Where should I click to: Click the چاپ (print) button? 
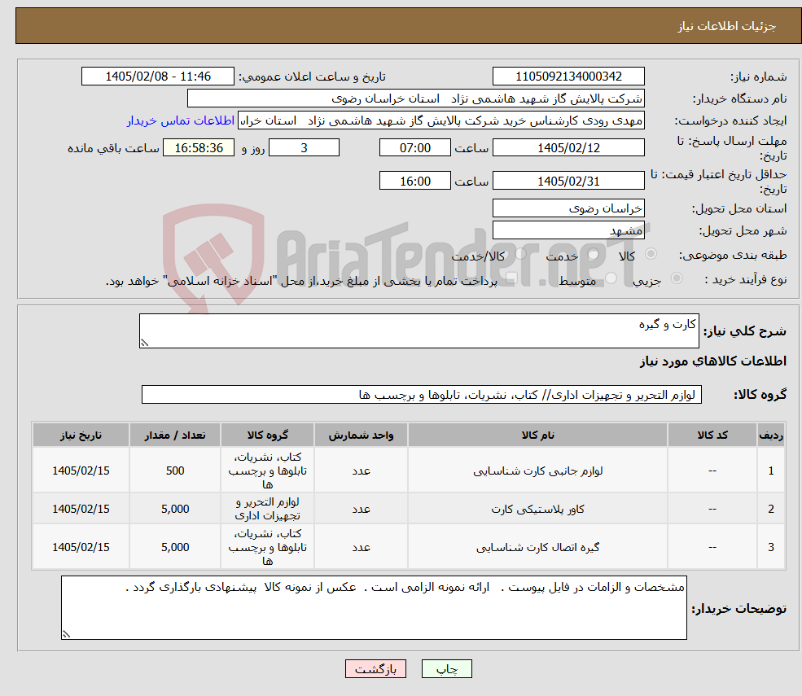(446, 669)
